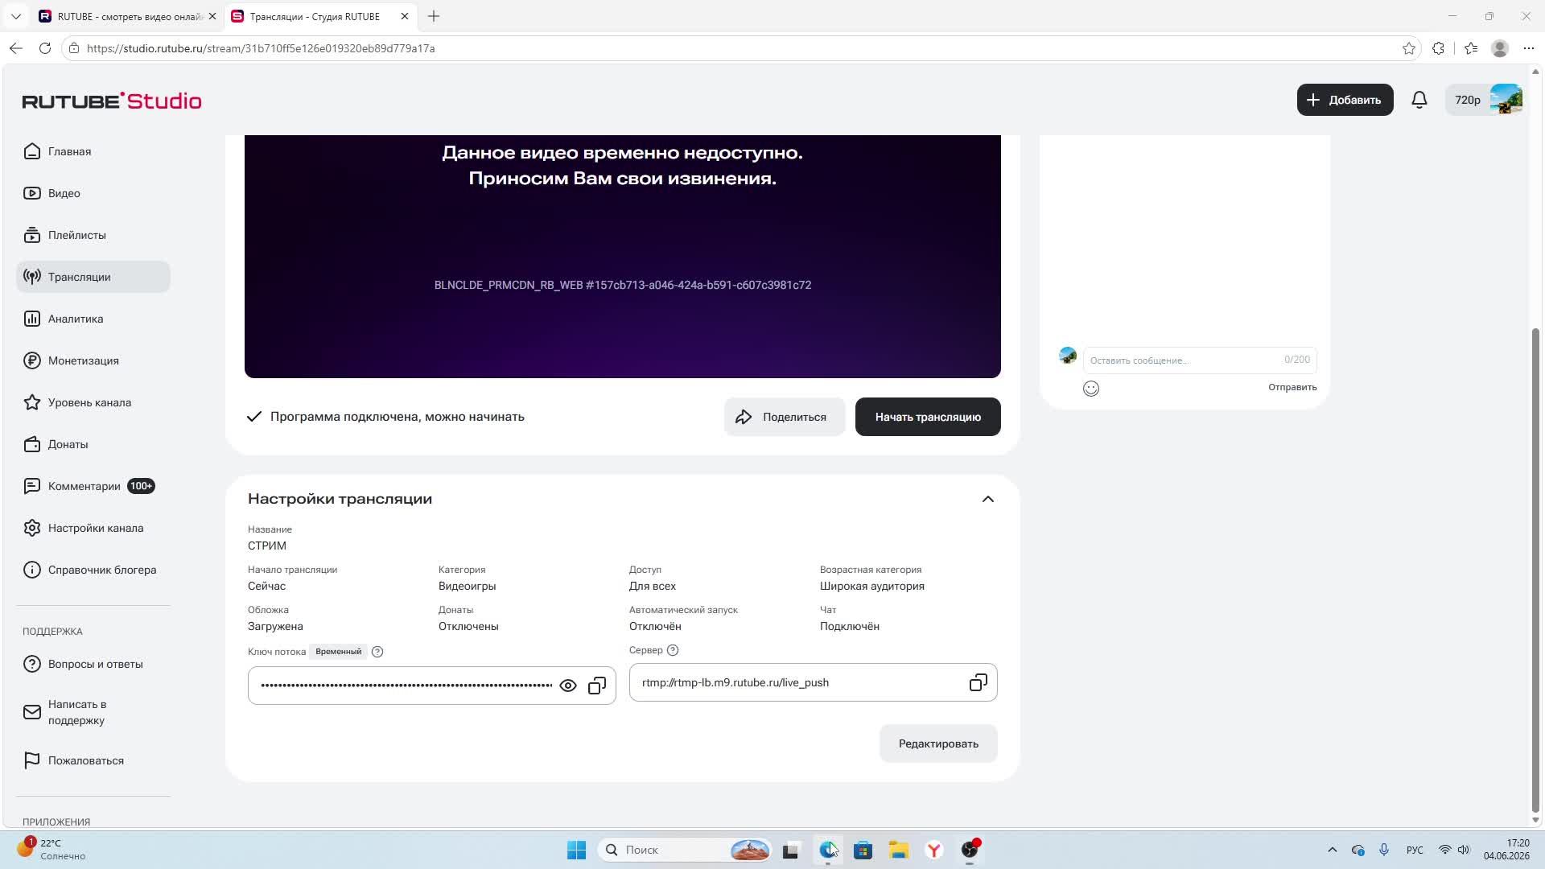Open the browser profile icon
Screen dimensions: 1545x869
pyautogui.click(x=1500, y=48)
